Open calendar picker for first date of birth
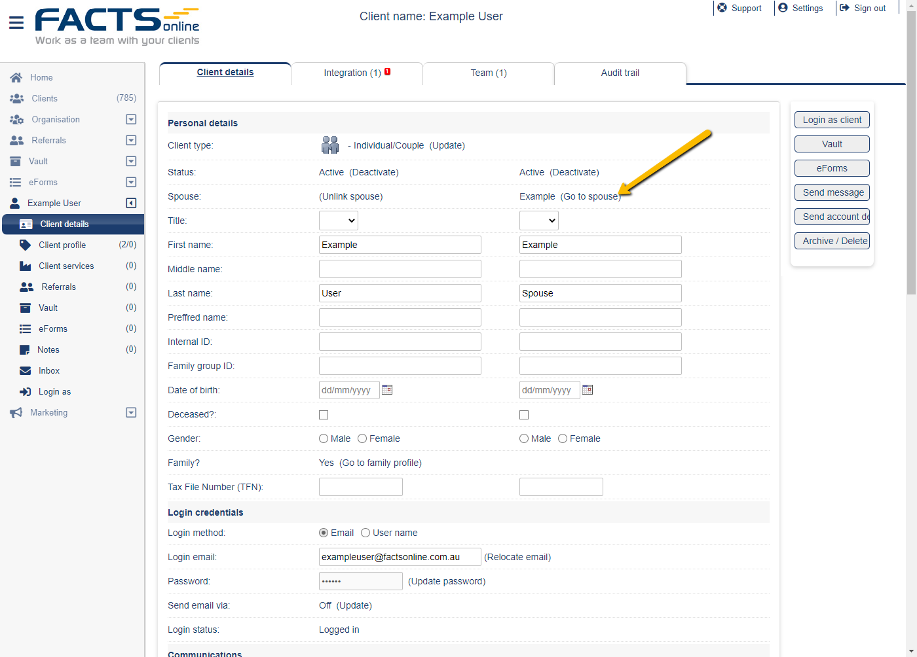Image resolution: width=917 pixels, height=657 pixels. pyautogui.click(x=387, y=390)
